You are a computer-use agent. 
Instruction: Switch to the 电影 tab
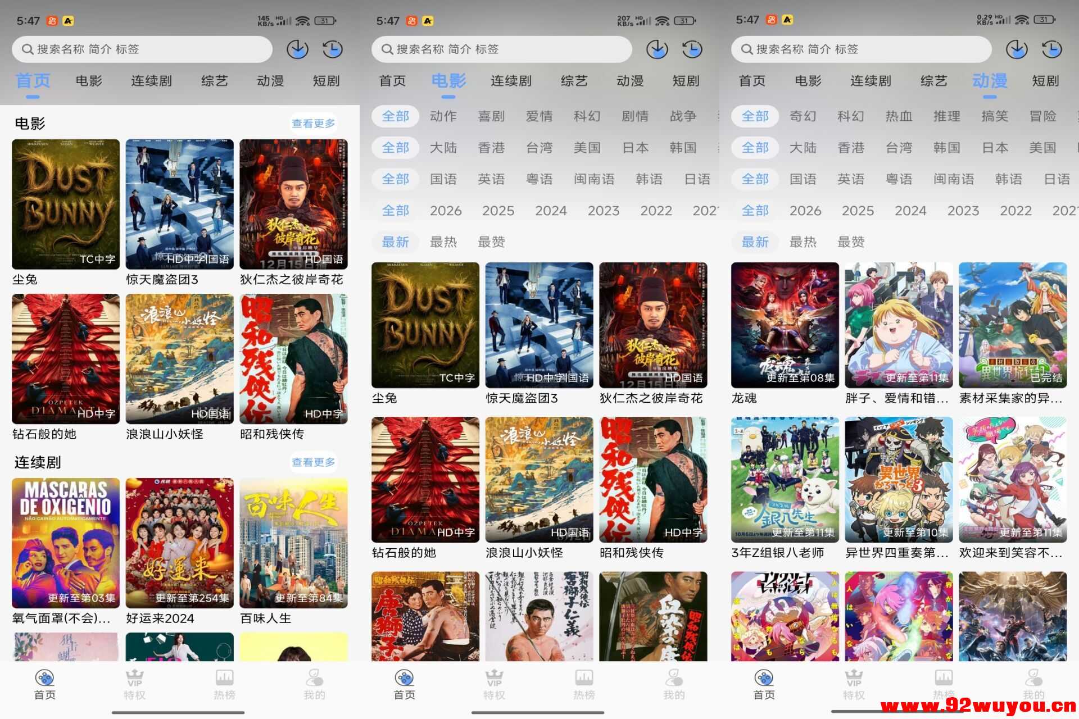[88, 81]
